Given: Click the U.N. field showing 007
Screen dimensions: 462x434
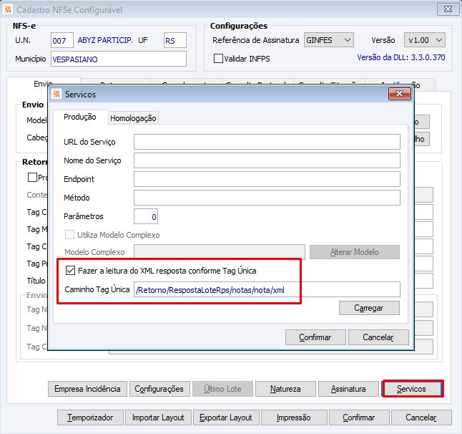Looking at the screenshot, I should tap(62, 40).
